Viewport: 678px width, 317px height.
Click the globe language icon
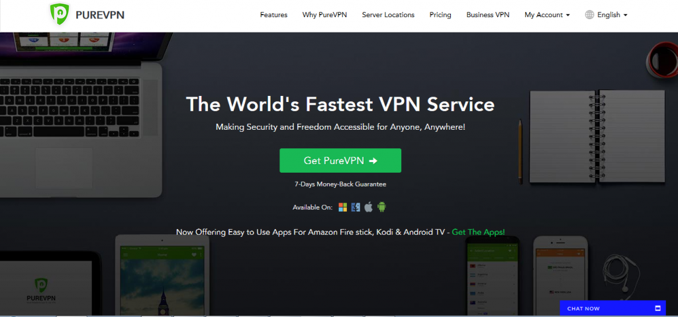[589, 15]
